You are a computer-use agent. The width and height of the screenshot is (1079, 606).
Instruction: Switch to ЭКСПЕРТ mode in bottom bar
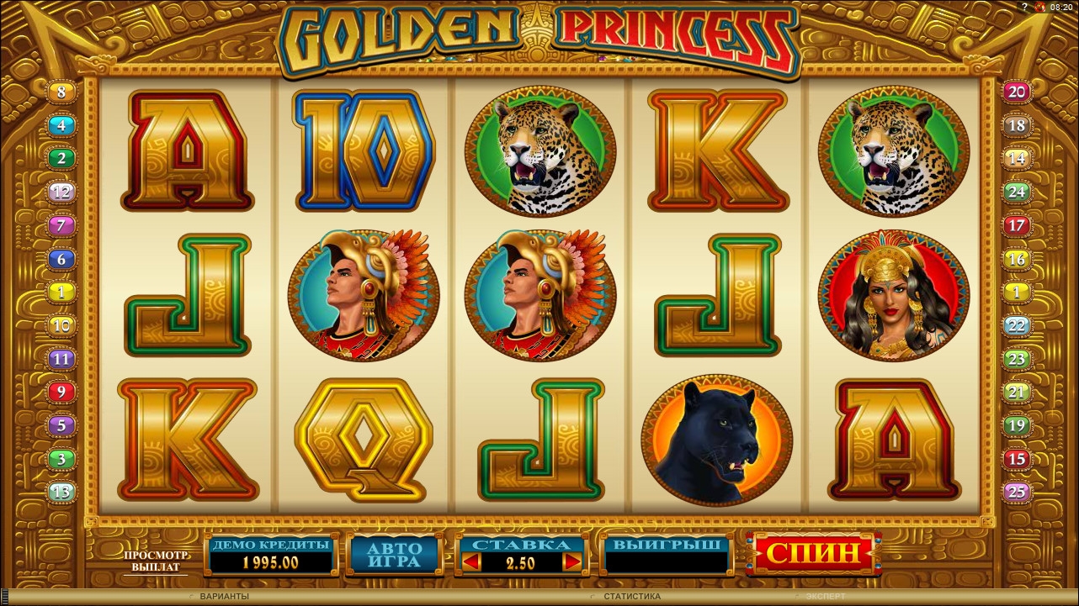click(x=826, y=596)
